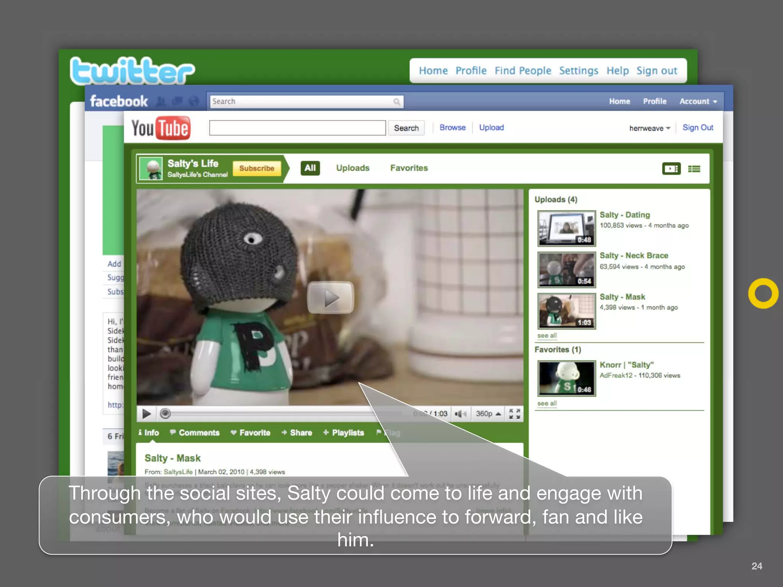
Task: Open the Facebook Account dropdown menu
Action: [x=698, y=101]
